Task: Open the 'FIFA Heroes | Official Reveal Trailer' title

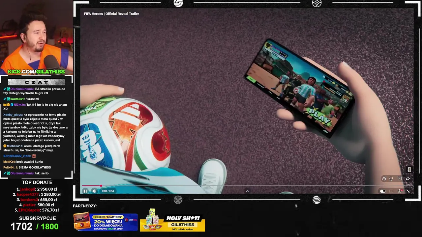Action: pyautogui.click(x=111, y=14)
